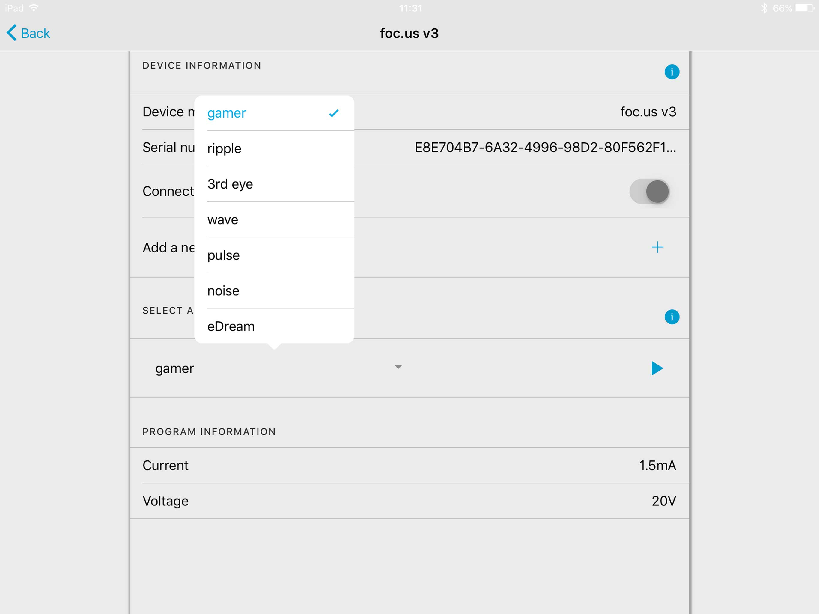Click the Wi-Fi status icon
819x614 pixels.
[34, 8]
